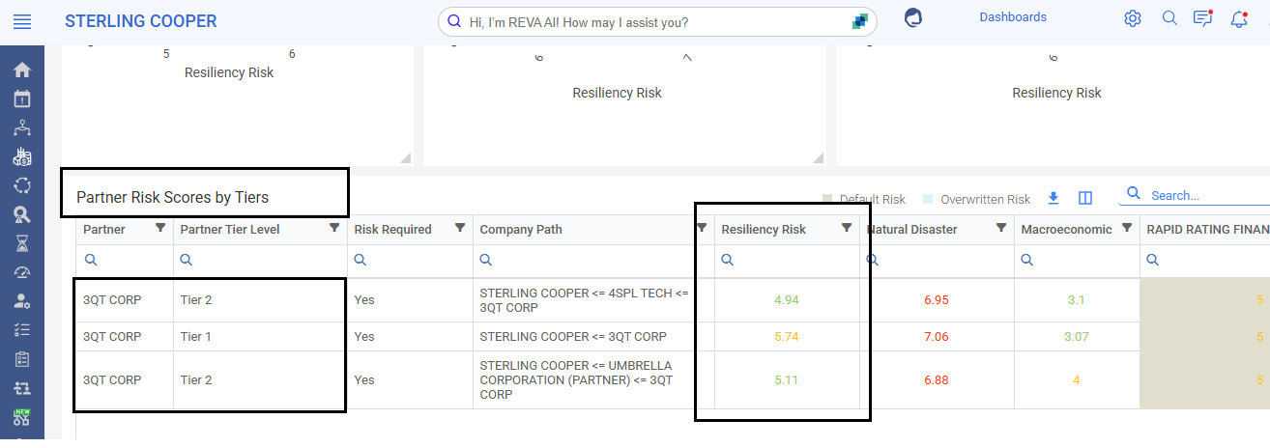Click the Partner column search field
1270x448 pixels.
click(x=125, y=260)
